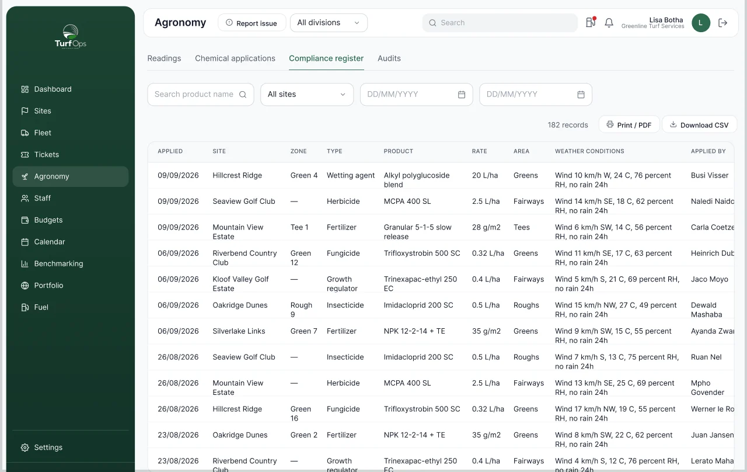Click the magnifier icon in product search
Viewport: 747px width, 472px height.
(x=243, y=95)
